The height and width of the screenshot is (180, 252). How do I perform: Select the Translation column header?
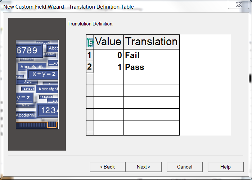pos(152,42)
